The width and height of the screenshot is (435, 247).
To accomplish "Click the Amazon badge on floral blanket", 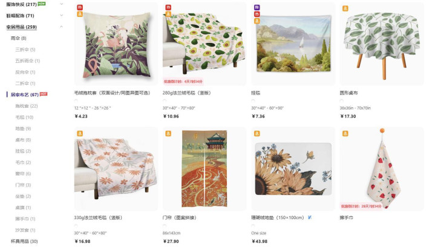I will pyautogui.click(x=80, y=134).
